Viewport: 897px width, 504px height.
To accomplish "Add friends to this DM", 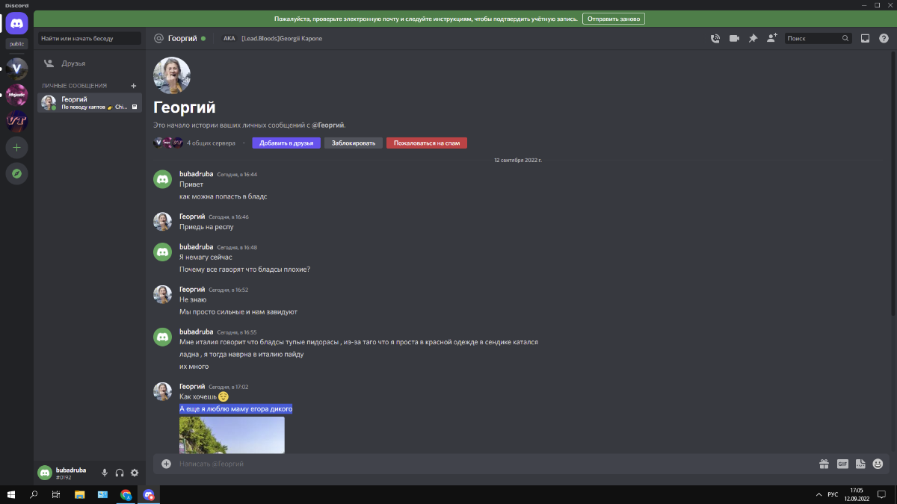I will [771, 38].
